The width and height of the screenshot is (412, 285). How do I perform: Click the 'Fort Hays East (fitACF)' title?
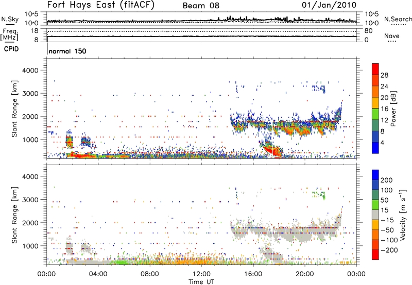coord(100,5)
